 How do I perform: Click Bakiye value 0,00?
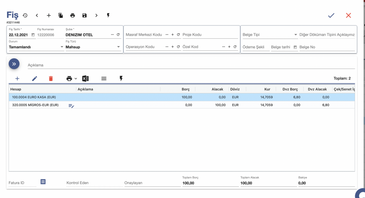[302, 183]
